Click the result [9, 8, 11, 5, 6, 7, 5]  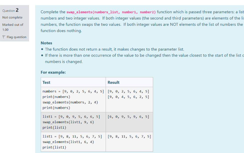coord(129,136)
